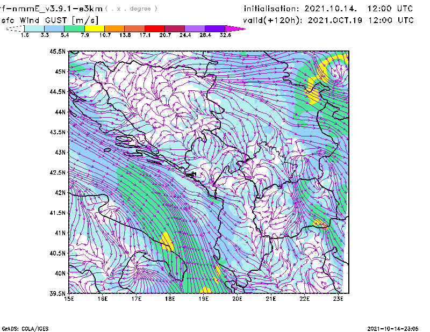
Task: Click the light cyan 1.6–3.3 legend swatch
Action: click(34, 28)
